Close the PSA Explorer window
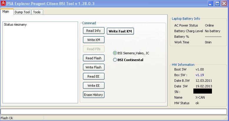 224,4
